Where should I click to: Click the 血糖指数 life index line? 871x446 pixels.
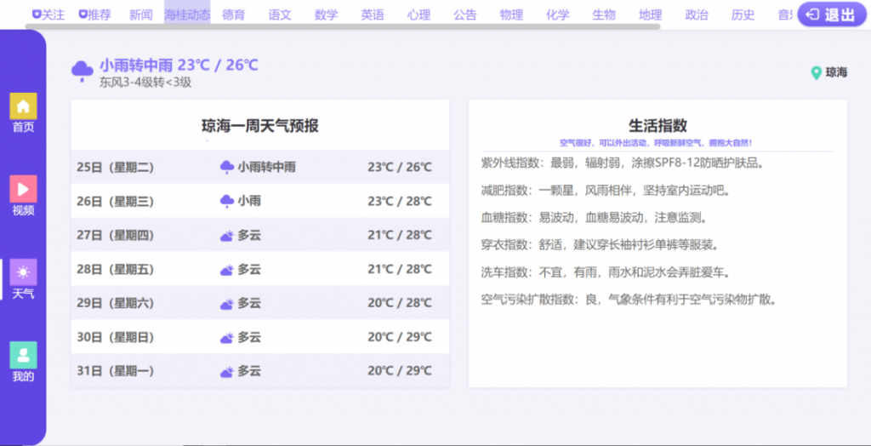(x=595, y=217)
